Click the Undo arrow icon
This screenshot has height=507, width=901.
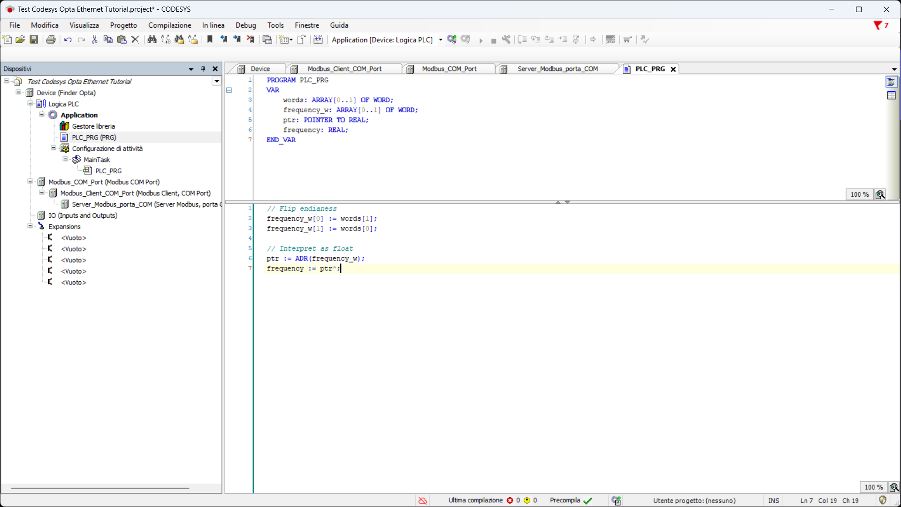pos(68,39)
